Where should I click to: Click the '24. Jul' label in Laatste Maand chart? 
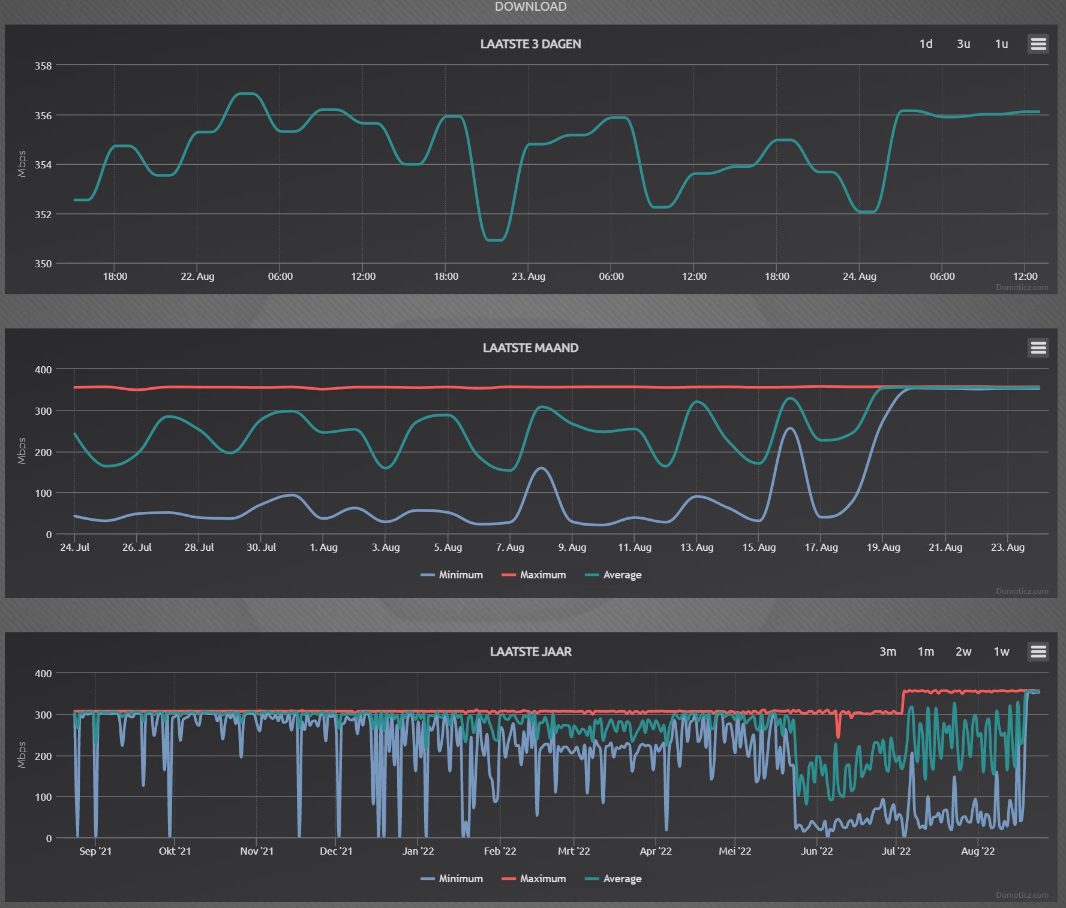click(x=74, y=547)
